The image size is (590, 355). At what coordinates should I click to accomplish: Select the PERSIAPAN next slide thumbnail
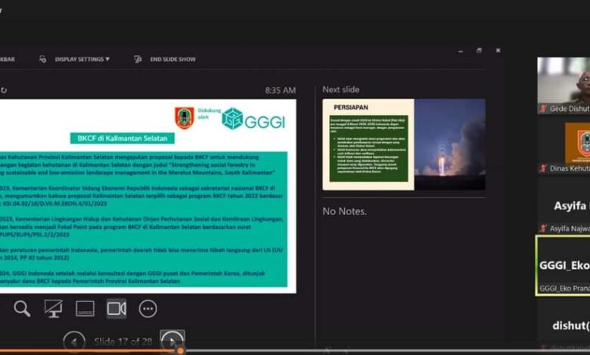[x=404, y=144]
